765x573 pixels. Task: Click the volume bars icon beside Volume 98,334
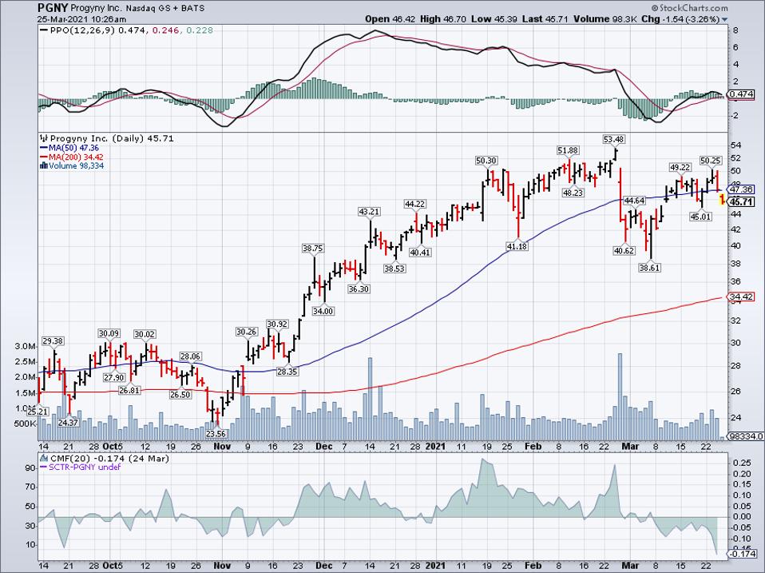click(x=43, y=165)
